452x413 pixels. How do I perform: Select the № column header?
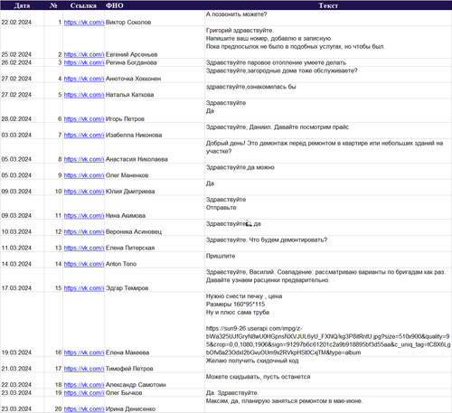(x=53, y=5)
